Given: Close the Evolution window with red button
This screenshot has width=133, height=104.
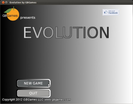Looking at the screenshot, I should [3, 2].
